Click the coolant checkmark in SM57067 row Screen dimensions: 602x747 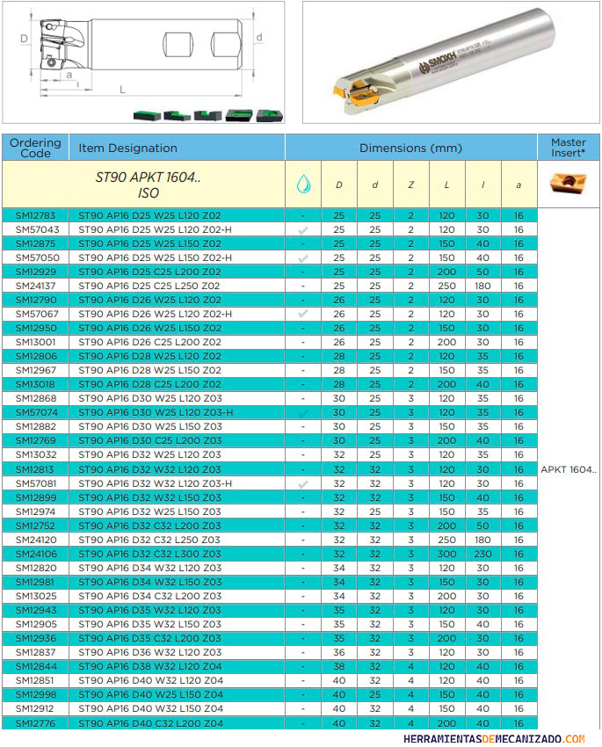pyautogui.click(x=303, y=315)
